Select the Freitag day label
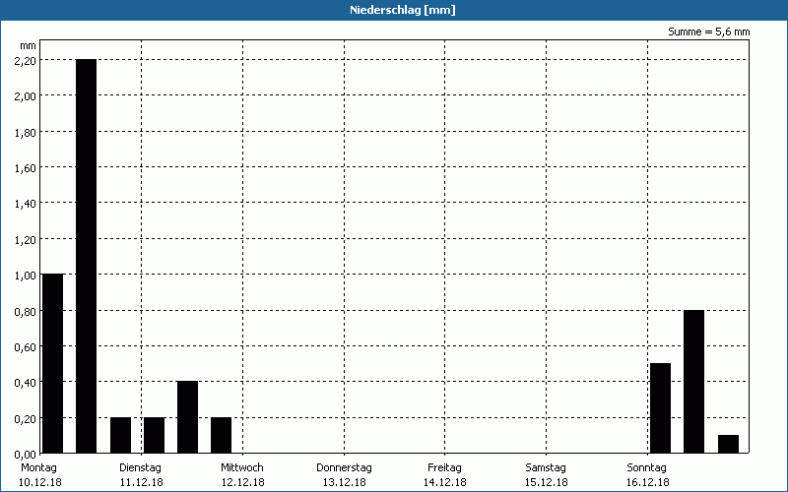788x492 pixels. point(444,468)
